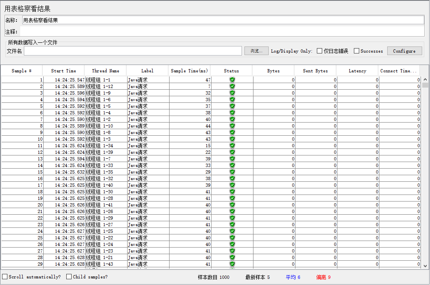The width and height of the screenshot is (430, 285).
Task: Sort by the Sample # column header
Action: tap(22, 71)
